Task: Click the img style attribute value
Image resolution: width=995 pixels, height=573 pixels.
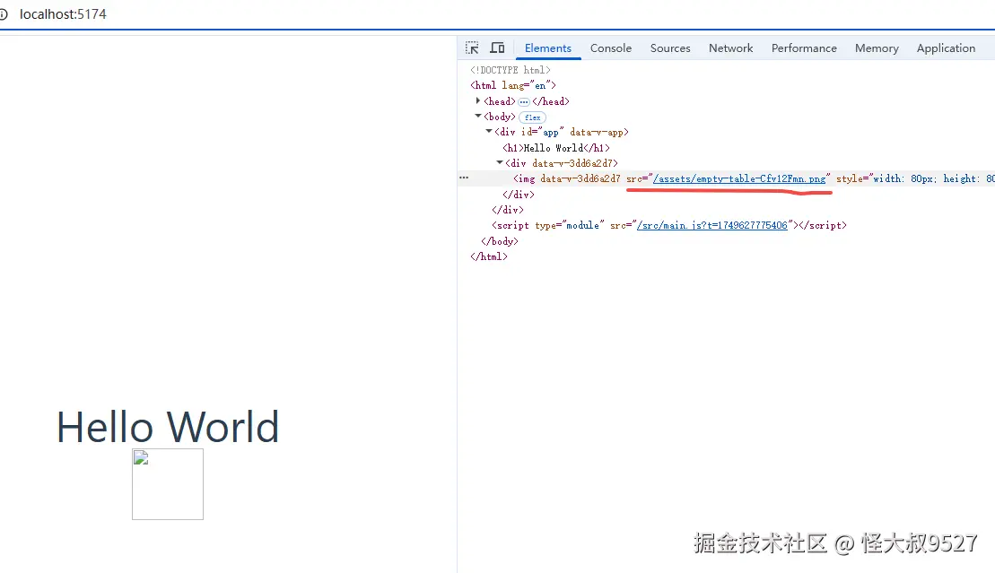Action: (933, 179)
